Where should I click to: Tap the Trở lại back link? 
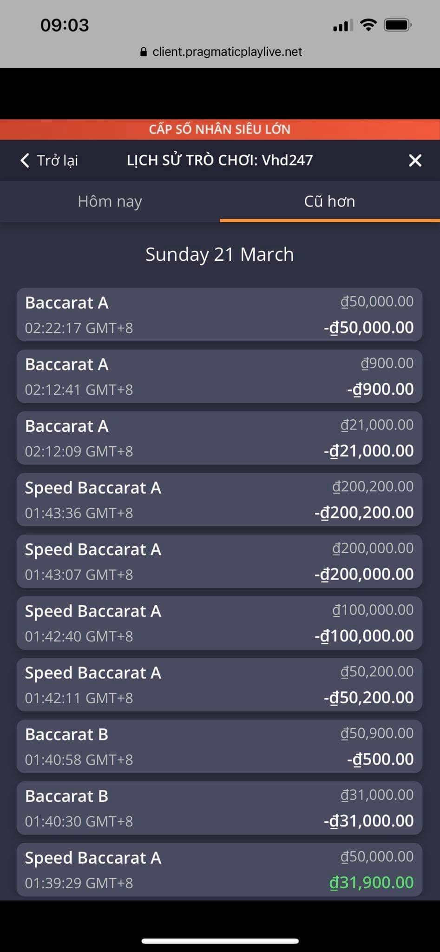click(x=57, y=160)
